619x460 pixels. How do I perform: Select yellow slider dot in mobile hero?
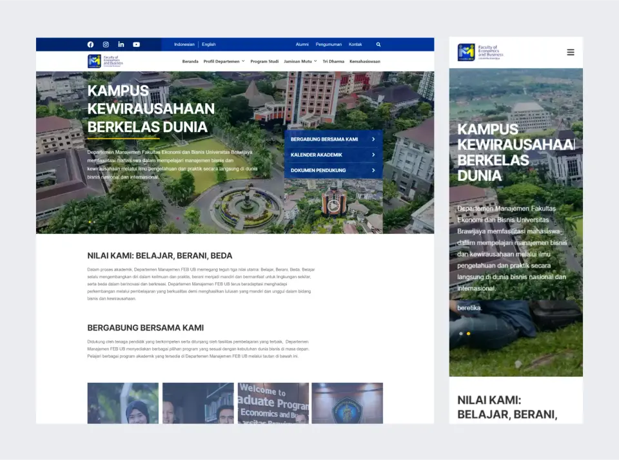pyautogui.click(x=468, y=334)
